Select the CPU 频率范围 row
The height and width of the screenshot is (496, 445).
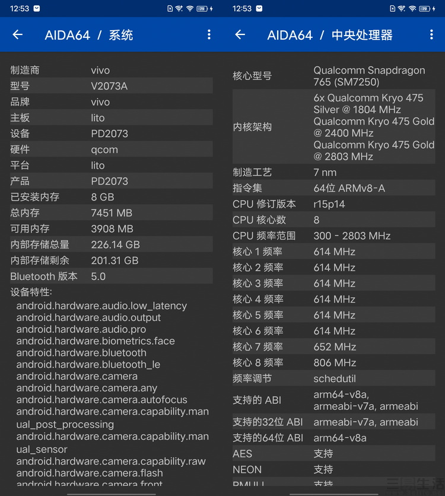(x=333, y=236)
